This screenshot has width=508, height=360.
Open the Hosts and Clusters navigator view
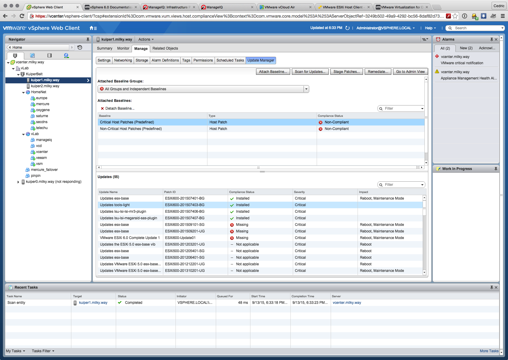pyautogui.click(x=15, y=56)
